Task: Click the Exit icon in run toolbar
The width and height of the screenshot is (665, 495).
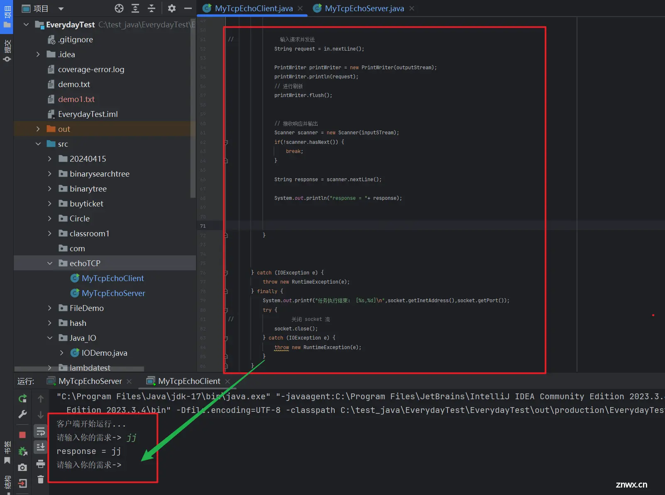Action: pos(22,483)
